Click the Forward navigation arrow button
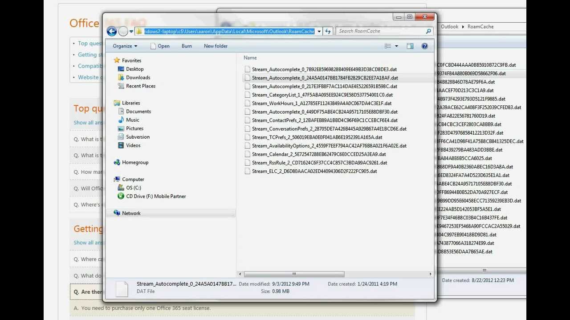Screen dimensions: 570x320 (123, 31)
